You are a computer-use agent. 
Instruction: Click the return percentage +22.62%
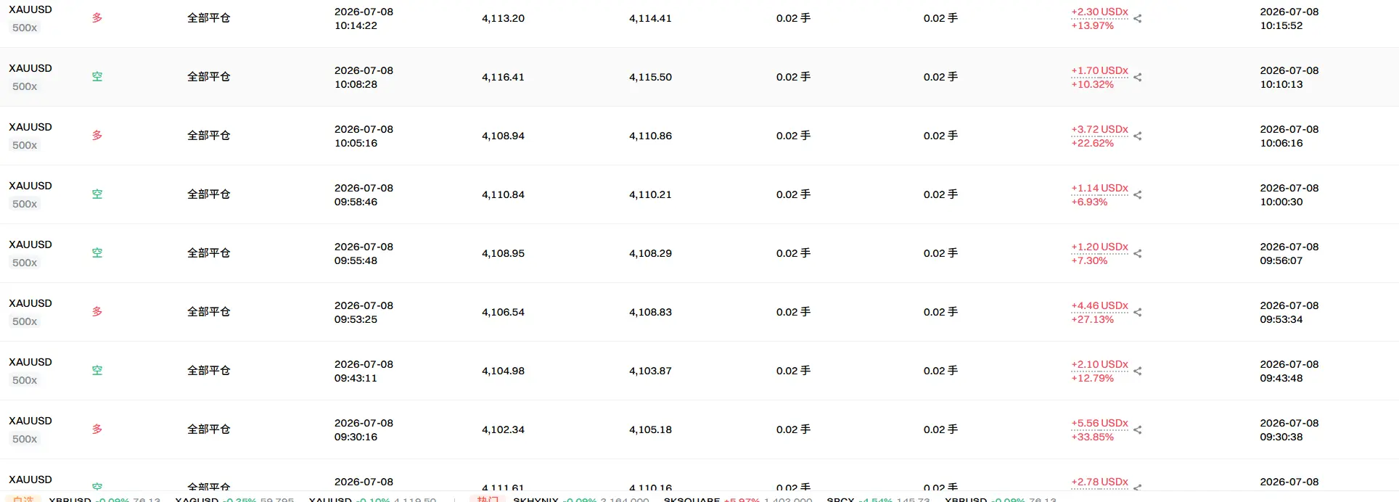[x=1092, y=143]
